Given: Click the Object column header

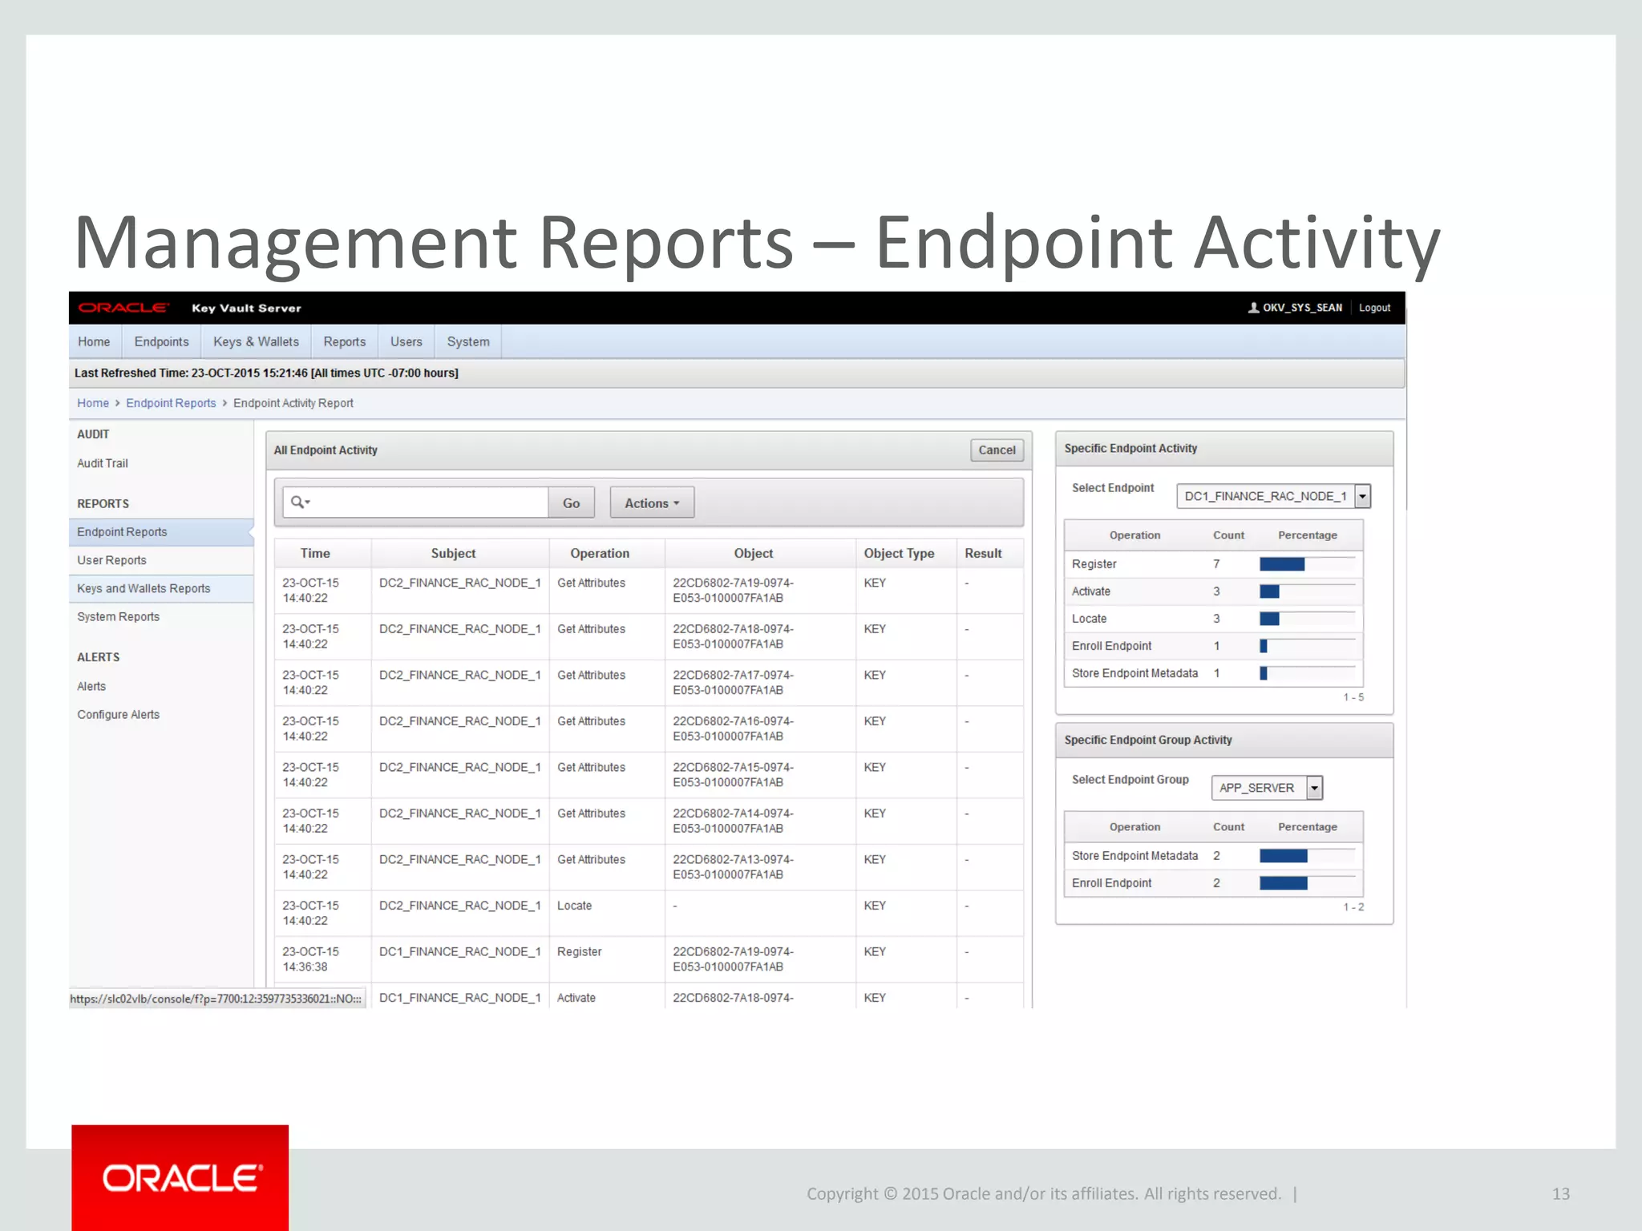Looking at the screenshot, I should tap(754, 553).
